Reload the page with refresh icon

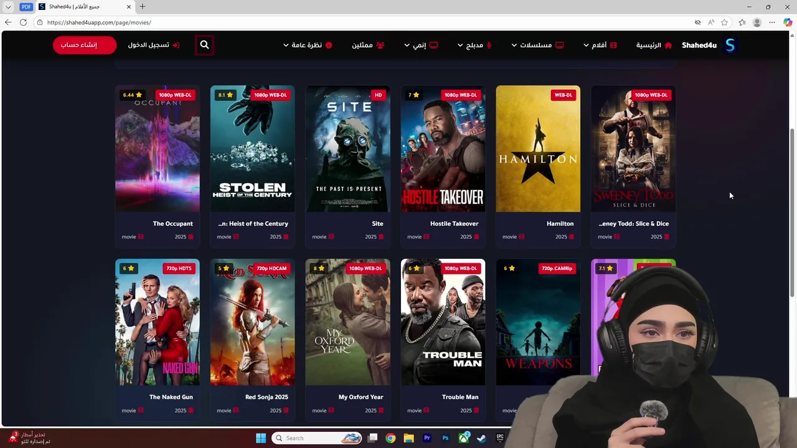[x=23, y=22]
